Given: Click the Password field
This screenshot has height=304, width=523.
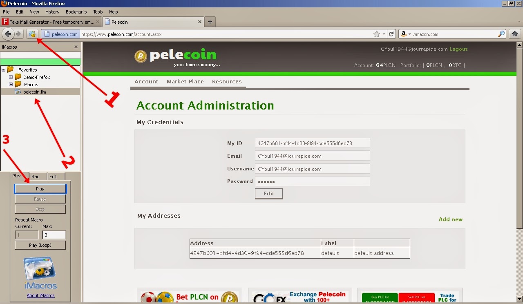Looking at the screenshot, I should [x=312, y=181].
